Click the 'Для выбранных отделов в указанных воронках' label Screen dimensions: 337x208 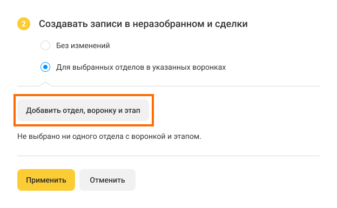[x=141, y=68]
